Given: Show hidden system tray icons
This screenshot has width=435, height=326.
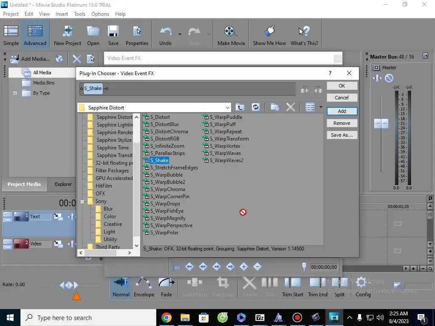Looking at the screenshot, I should click(x=350, y=318).
